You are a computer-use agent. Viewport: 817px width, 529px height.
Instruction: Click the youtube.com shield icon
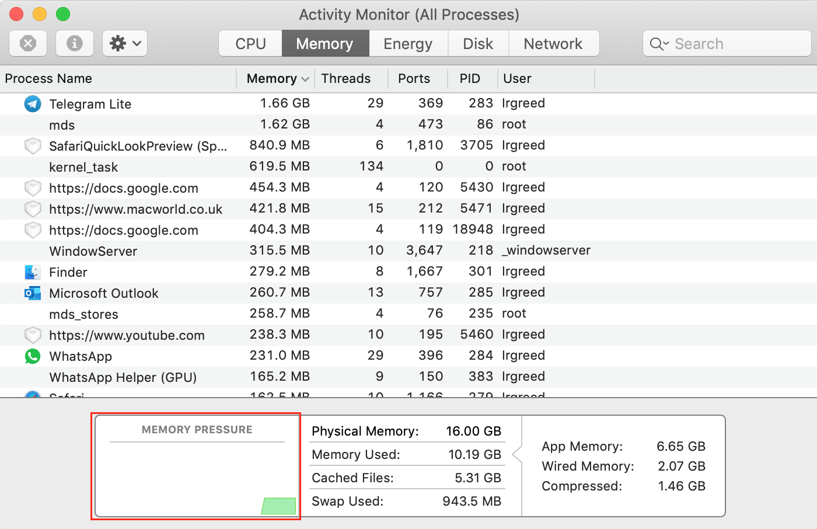(33, 335)
